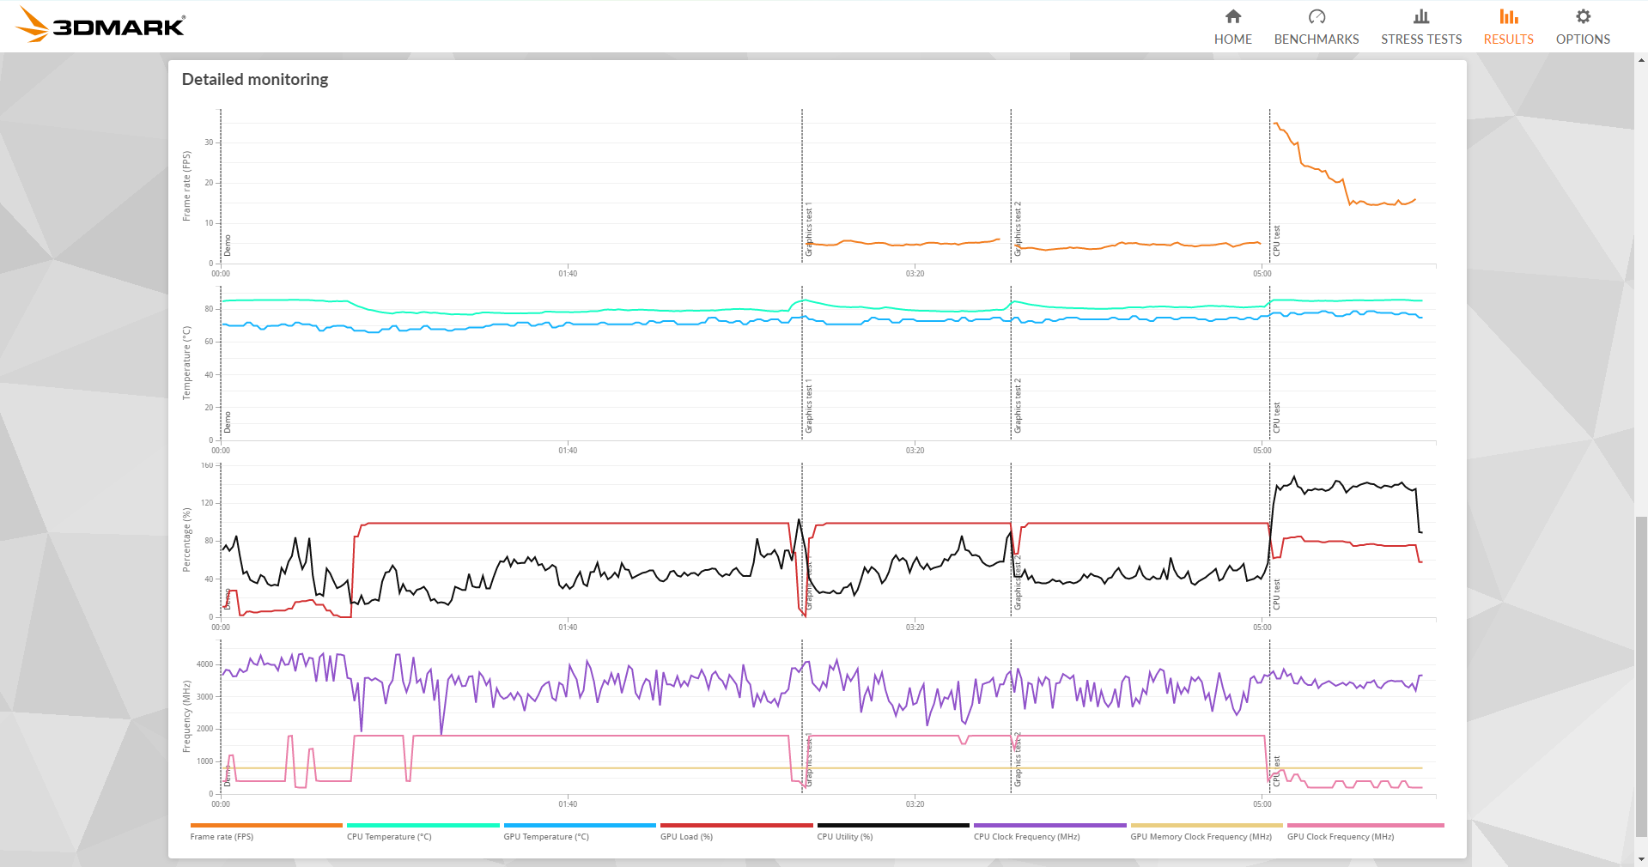The height and width of the screenshot is (867, 1648).
Task: Select the Benchmarks speedometer icon
Action: coord(1316,16)
